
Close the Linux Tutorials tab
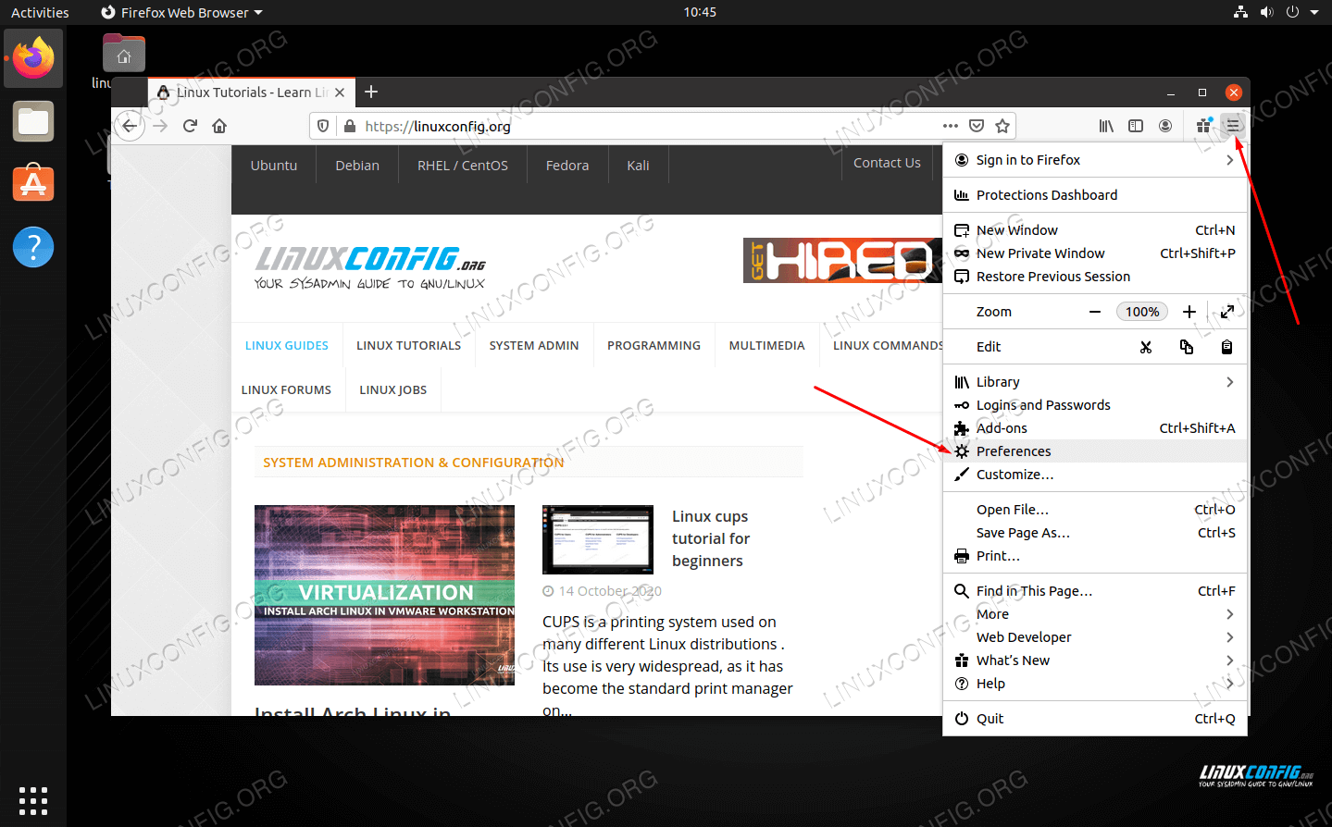(340, 93)
